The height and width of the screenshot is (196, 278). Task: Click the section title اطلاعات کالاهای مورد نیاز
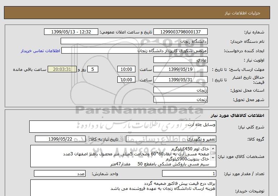pyautogui.click(x=238, y=115)
